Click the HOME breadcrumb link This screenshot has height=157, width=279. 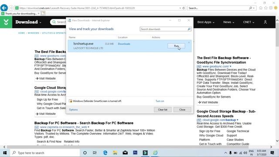21,33
